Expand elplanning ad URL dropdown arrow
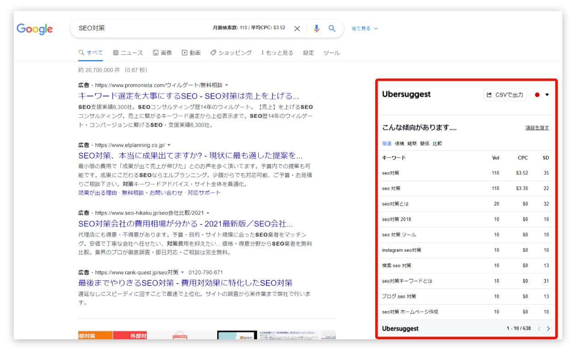Screen dimensions: 576x353 coord(169,145)
